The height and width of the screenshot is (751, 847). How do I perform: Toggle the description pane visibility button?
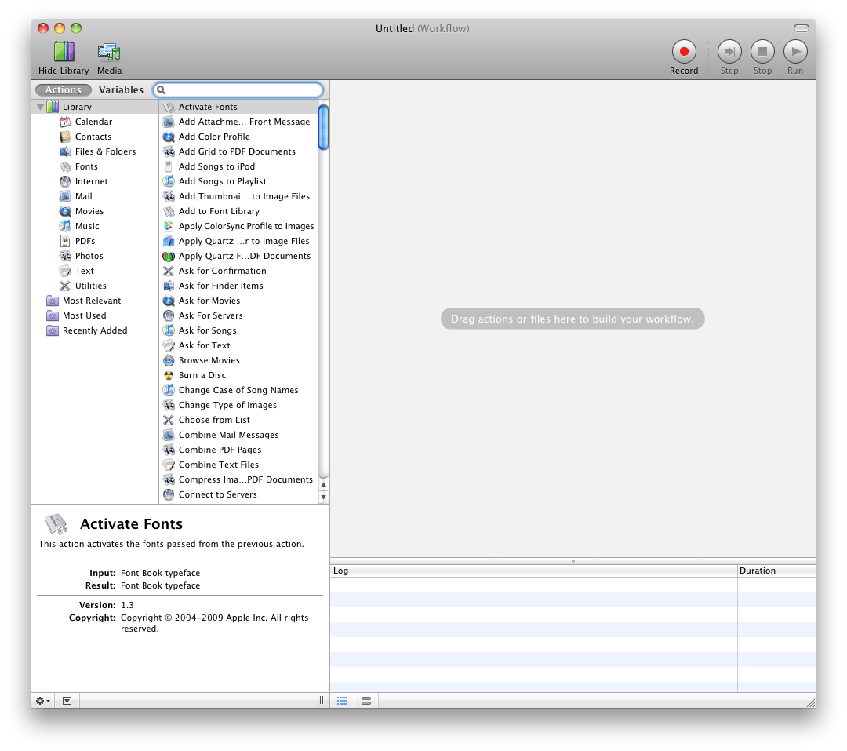(67, 701)
